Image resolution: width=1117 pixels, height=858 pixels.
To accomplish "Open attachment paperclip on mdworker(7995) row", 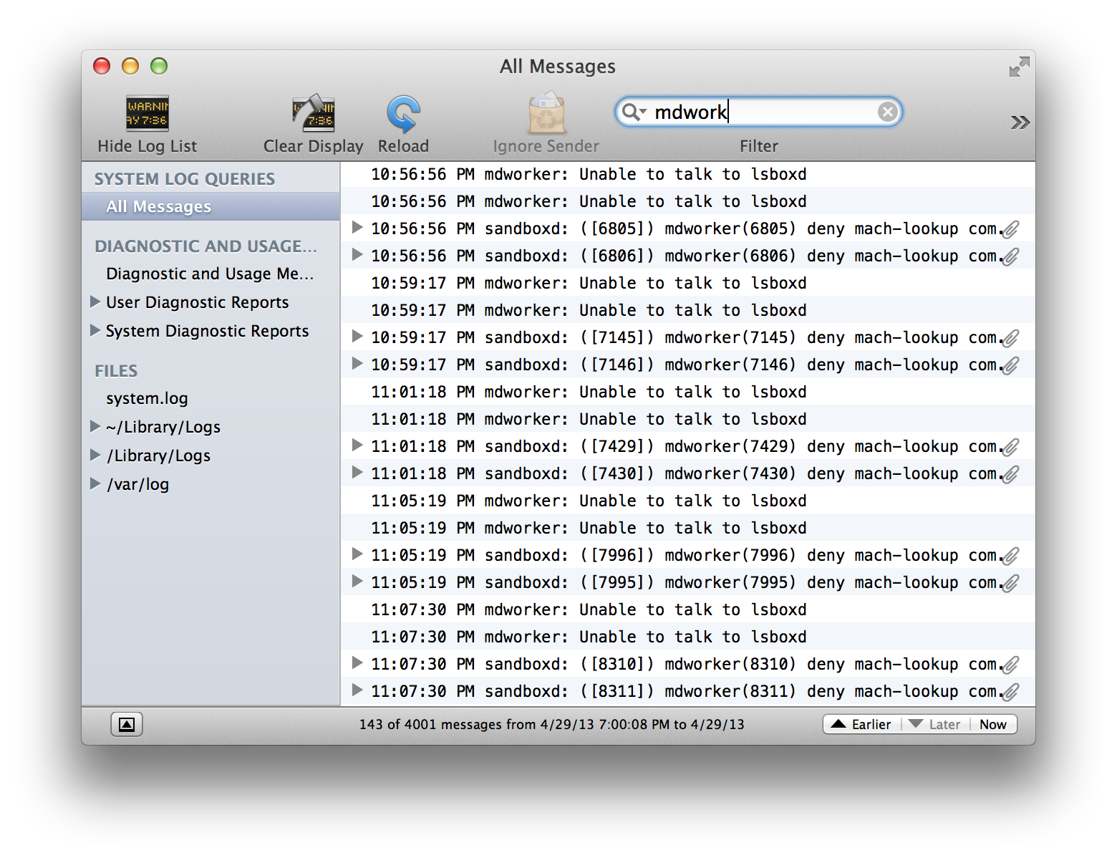I will pyautogui.click(x=1010, y=583).
